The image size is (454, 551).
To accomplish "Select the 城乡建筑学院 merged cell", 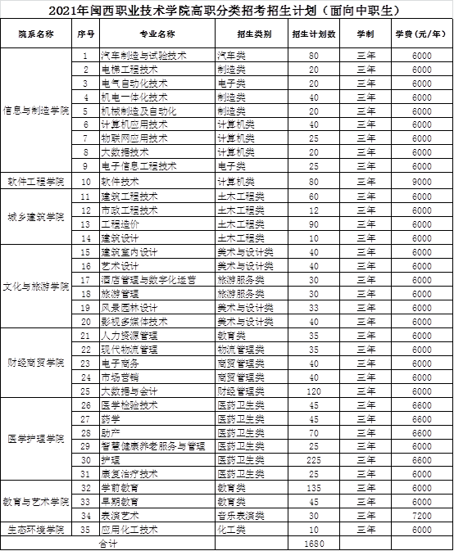I will [36, 217].
